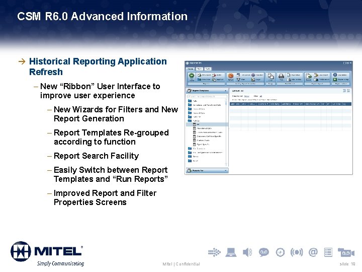Click the Filter funnel icon in the ribbon
The image size is (362, 272).
pos(238,80)
